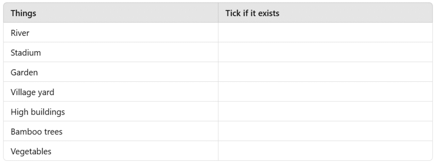Click the tick cell for Village yard
This screenshot has width=436, height=162.
point(325,92)
